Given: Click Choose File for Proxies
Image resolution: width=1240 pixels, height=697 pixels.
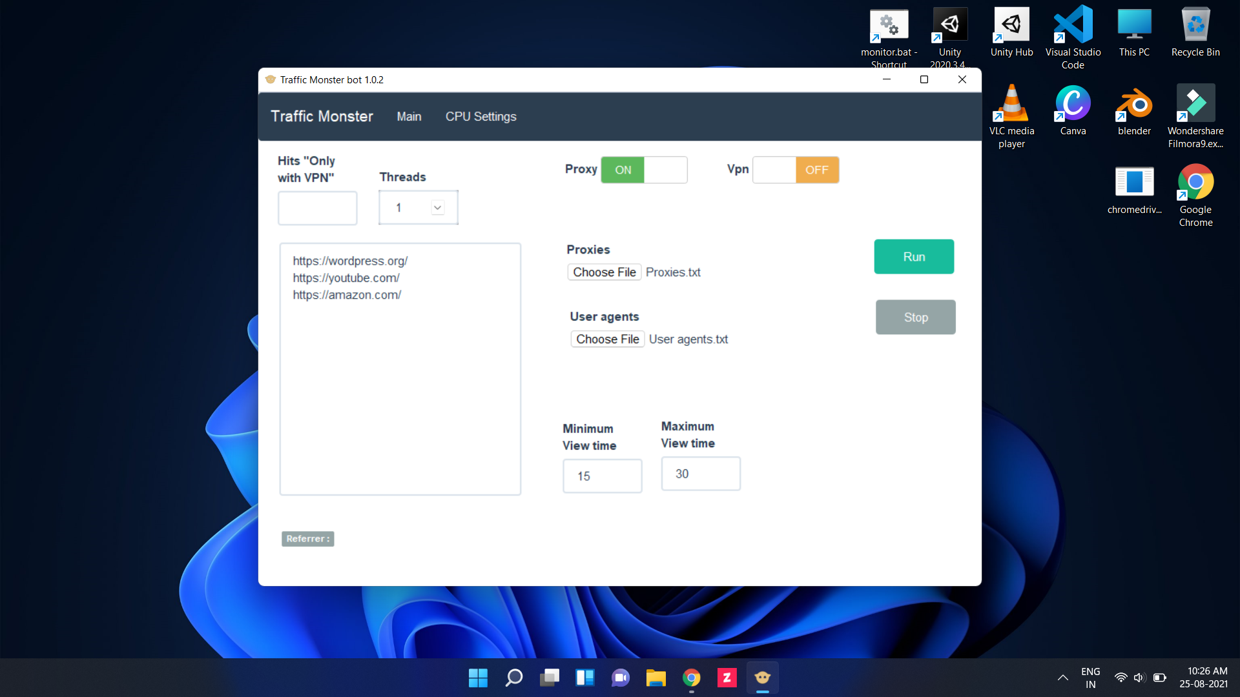Looking at the screenshot, I should (x=604, y=272).
